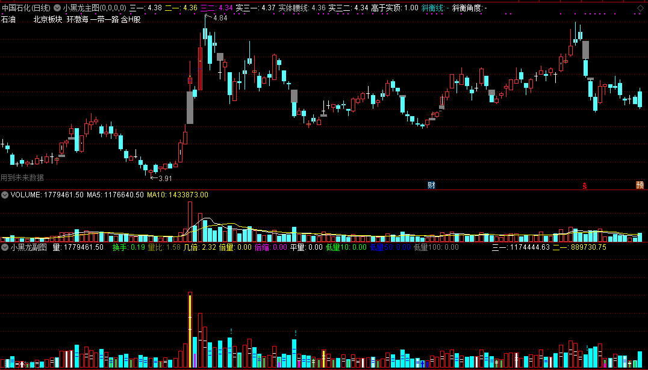Viewport: 648px width, 370px height.
Task: Select the 量: 1779461.50 readout
Action: [78, 247]
